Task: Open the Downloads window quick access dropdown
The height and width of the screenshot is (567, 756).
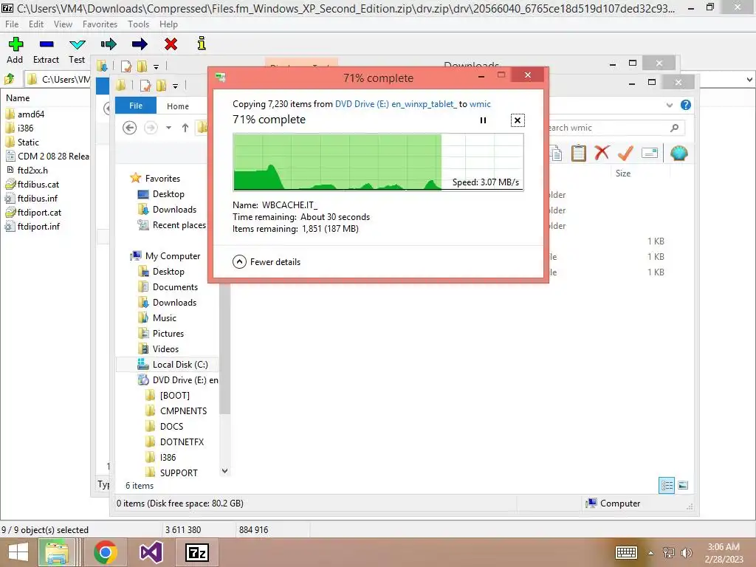Action: tap(157, 66)
